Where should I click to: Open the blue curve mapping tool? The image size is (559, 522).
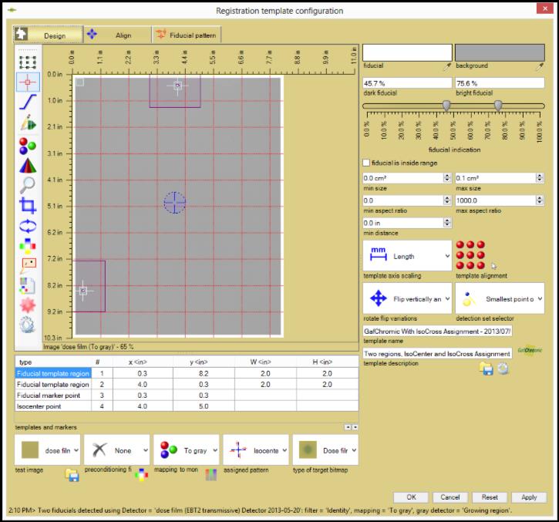[x=28, y=102]
